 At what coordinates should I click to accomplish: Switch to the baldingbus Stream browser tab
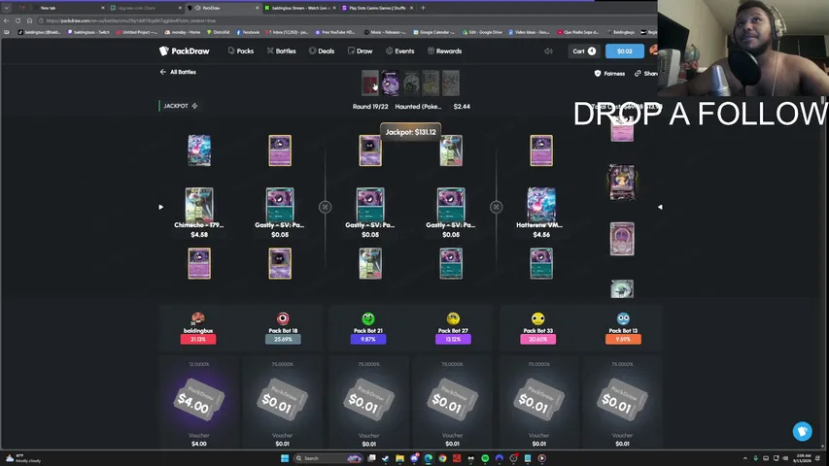point(300,8)
